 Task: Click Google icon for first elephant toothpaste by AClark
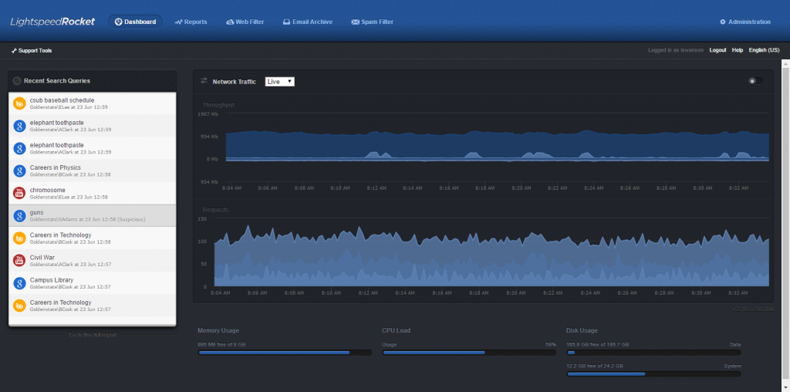[19, 126]
